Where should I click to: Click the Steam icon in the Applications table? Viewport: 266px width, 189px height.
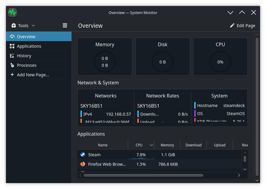coord(83,154)
